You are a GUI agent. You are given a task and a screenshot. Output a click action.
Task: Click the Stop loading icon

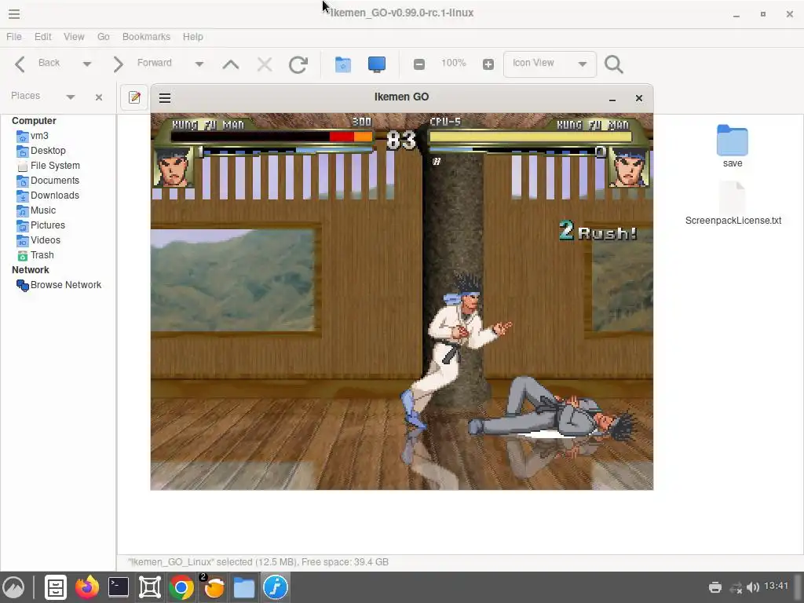(x=265, y=64)
